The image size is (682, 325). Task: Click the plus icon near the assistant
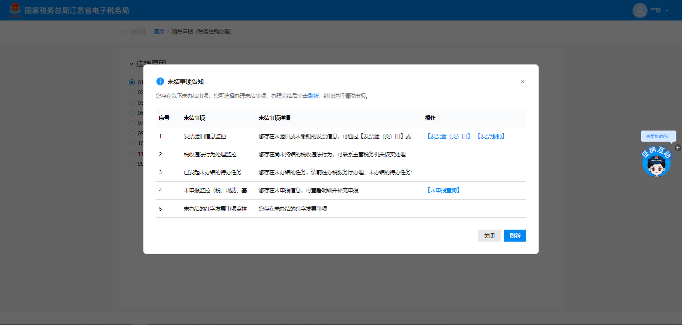678,148
